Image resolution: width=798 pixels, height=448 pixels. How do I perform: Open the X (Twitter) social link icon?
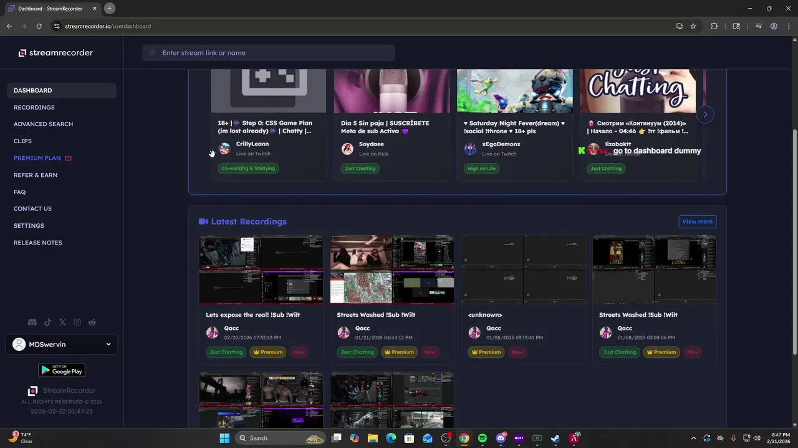click(x=62, y=322)
